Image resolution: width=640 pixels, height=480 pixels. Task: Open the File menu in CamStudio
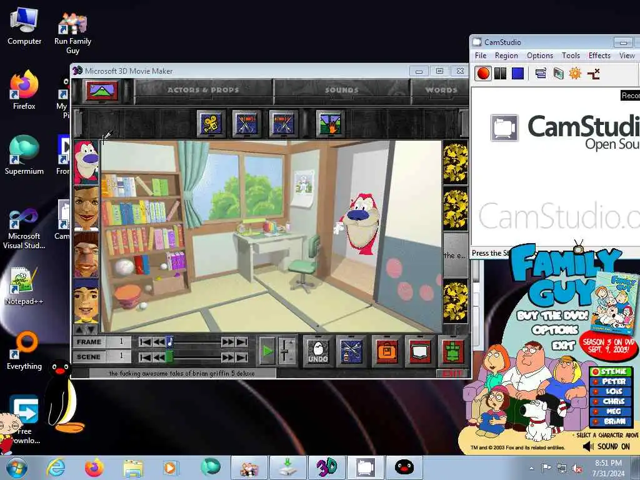481,56
